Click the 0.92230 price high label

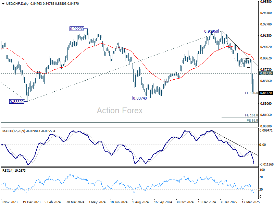(x=77, y=29)
